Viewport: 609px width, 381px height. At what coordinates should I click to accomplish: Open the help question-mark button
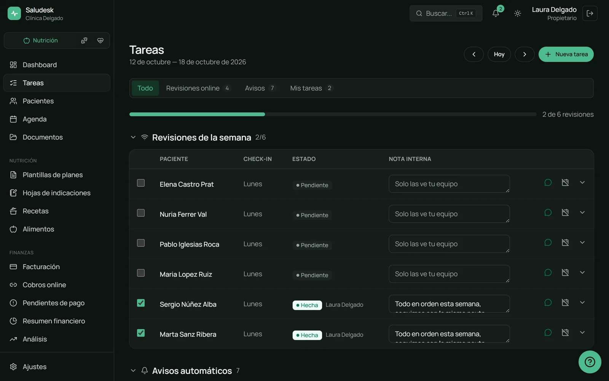click(590, 362)
